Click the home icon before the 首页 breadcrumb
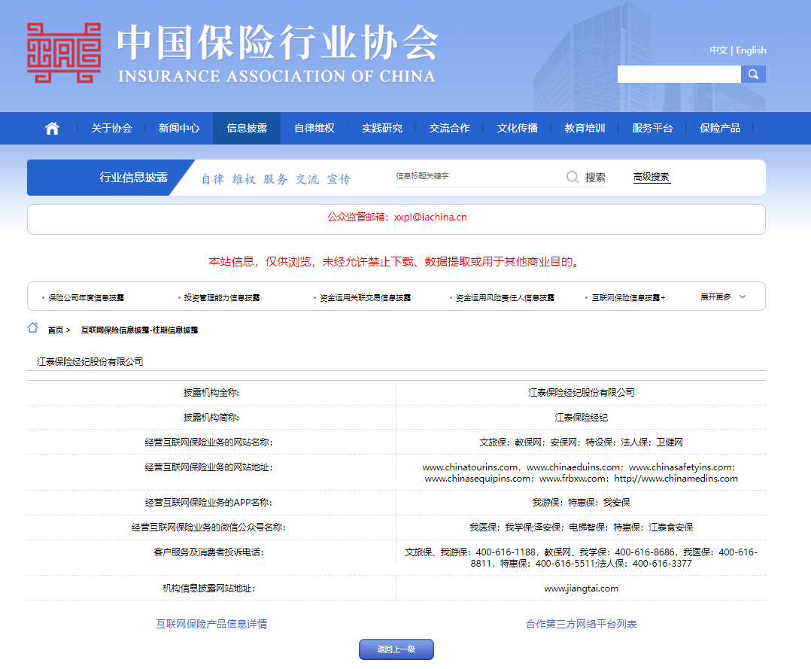Image resolution: width=811 pixels, height=669 pixels. click(32, 328)
